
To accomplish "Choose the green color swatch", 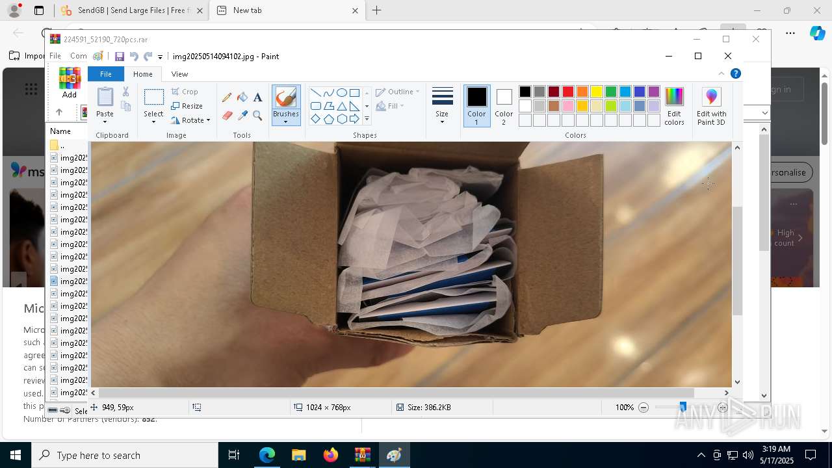I will (x=611, y=92).
